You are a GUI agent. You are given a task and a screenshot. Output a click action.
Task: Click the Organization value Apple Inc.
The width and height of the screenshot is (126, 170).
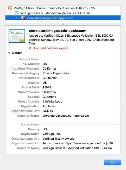49,106
